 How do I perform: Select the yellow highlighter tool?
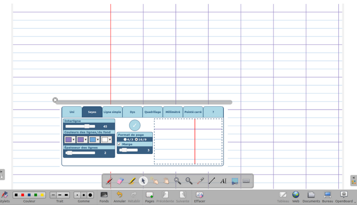[x=132, y=181]
